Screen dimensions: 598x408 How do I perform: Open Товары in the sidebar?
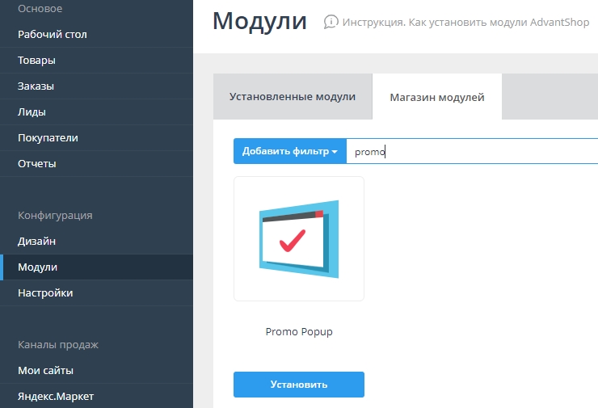37,61
